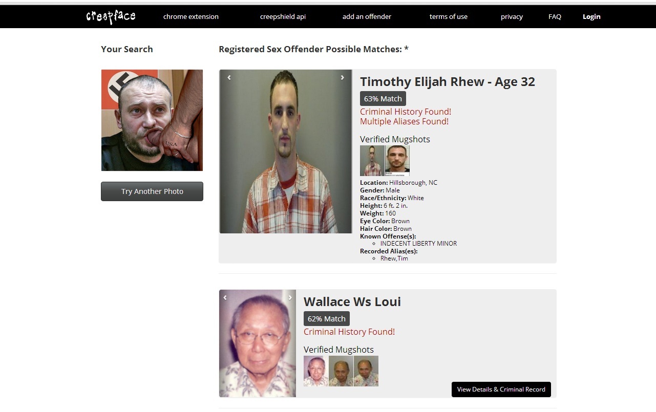Image resolution: width=656 pixels, height=412 pixels.
Task: Select first verified mugshot thumbnail of Timothy Rhew
Action: tap(372, 161)
